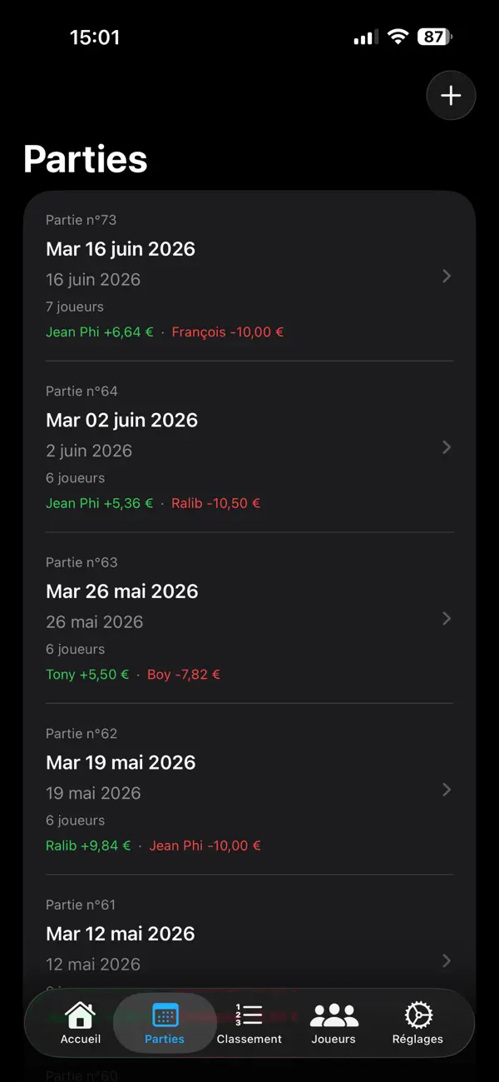Select the Parties calendar icon
This screenshot has width=499, height=1082.
165,1015
